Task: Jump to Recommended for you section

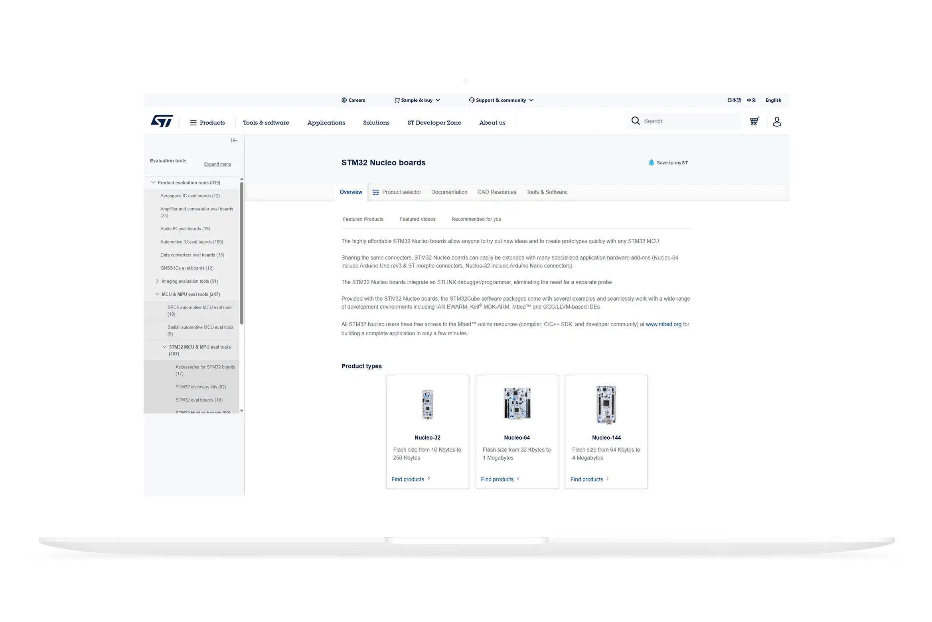Action: (x=476, y=219)
